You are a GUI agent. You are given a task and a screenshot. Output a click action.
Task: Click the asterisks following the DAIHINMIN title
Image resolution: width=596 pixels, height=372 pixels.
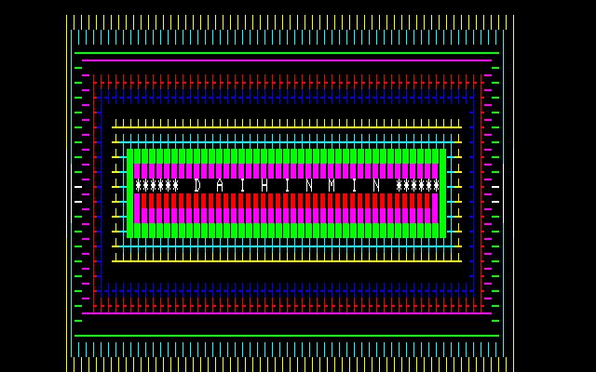417,186
